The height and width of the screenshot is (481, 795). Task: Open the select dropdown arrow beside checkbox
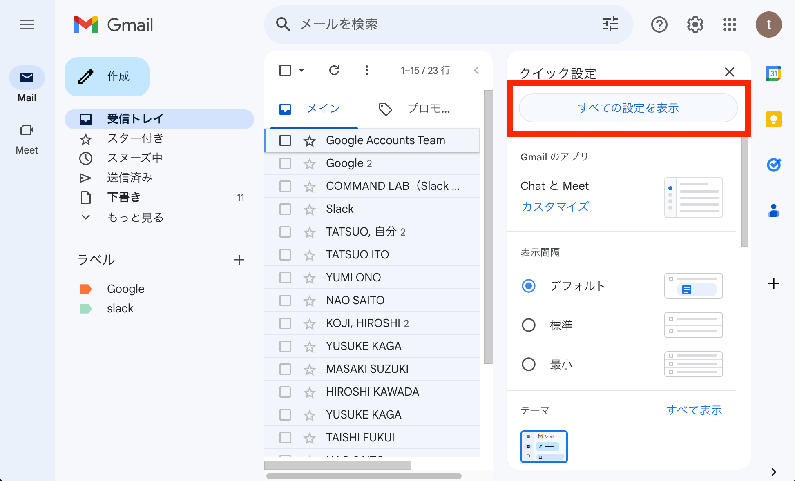[301, 70]
